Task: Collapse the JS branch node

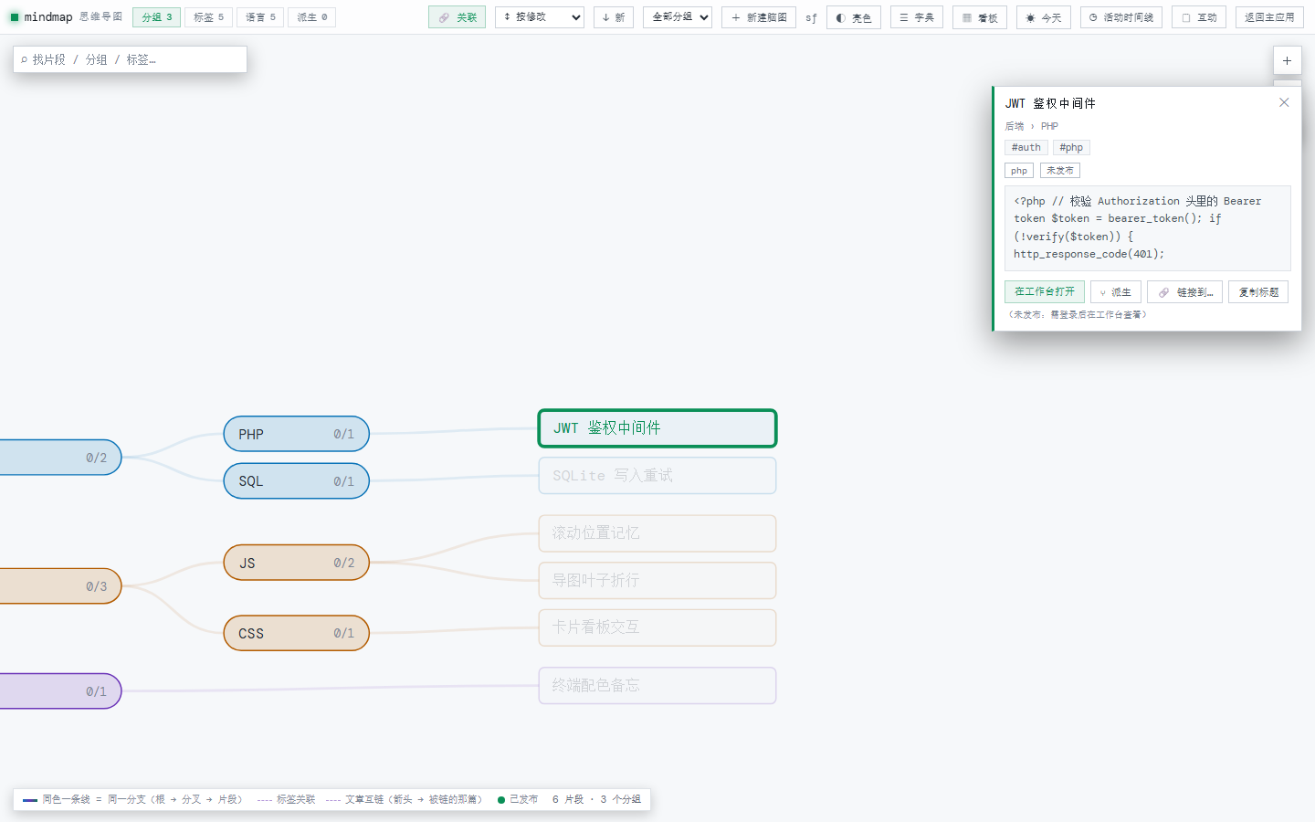Action: (x=297, y=563)
